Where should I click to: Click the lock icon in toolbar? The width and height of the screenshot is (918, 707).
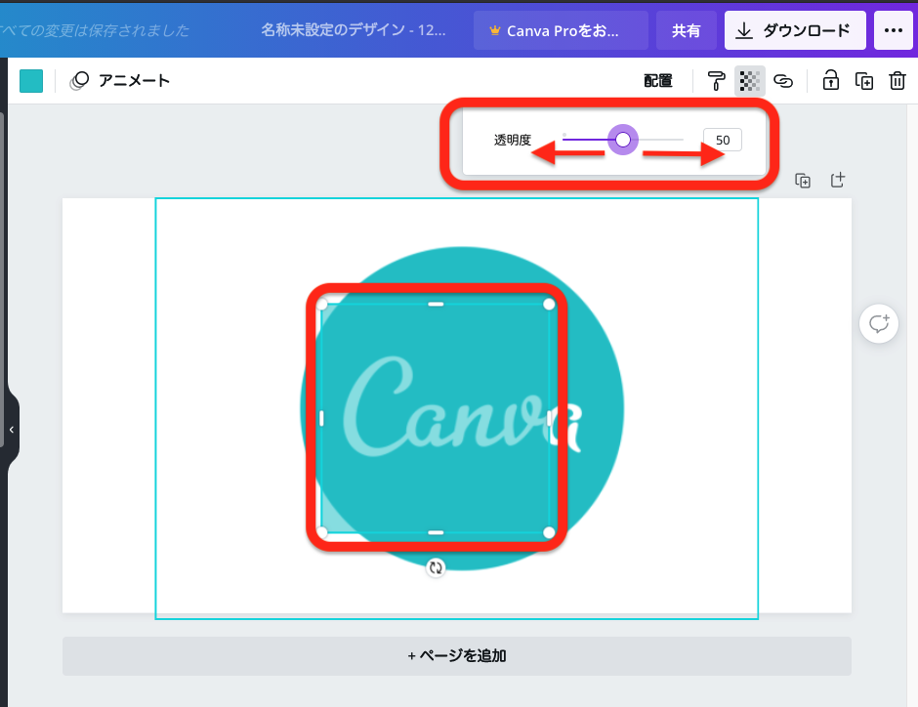pos(831,80)
